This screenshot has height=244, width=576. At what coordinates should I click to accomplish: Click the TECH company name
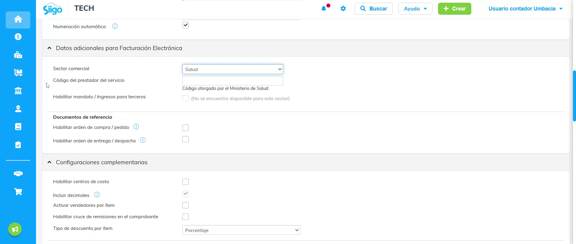pyautogui.click(x=84, y=8)
